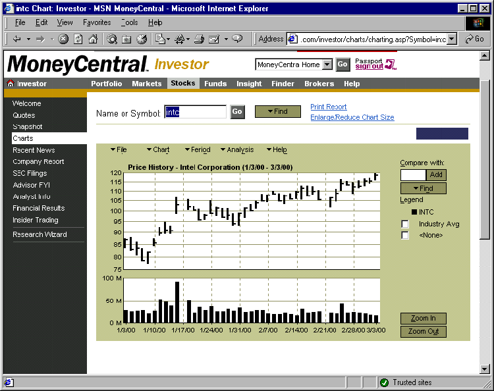Click the Edit page toolbar icon

214,39
